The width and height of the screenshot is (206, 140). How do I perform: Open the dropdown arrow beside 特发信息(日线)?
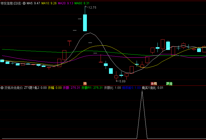coord(24,3)
